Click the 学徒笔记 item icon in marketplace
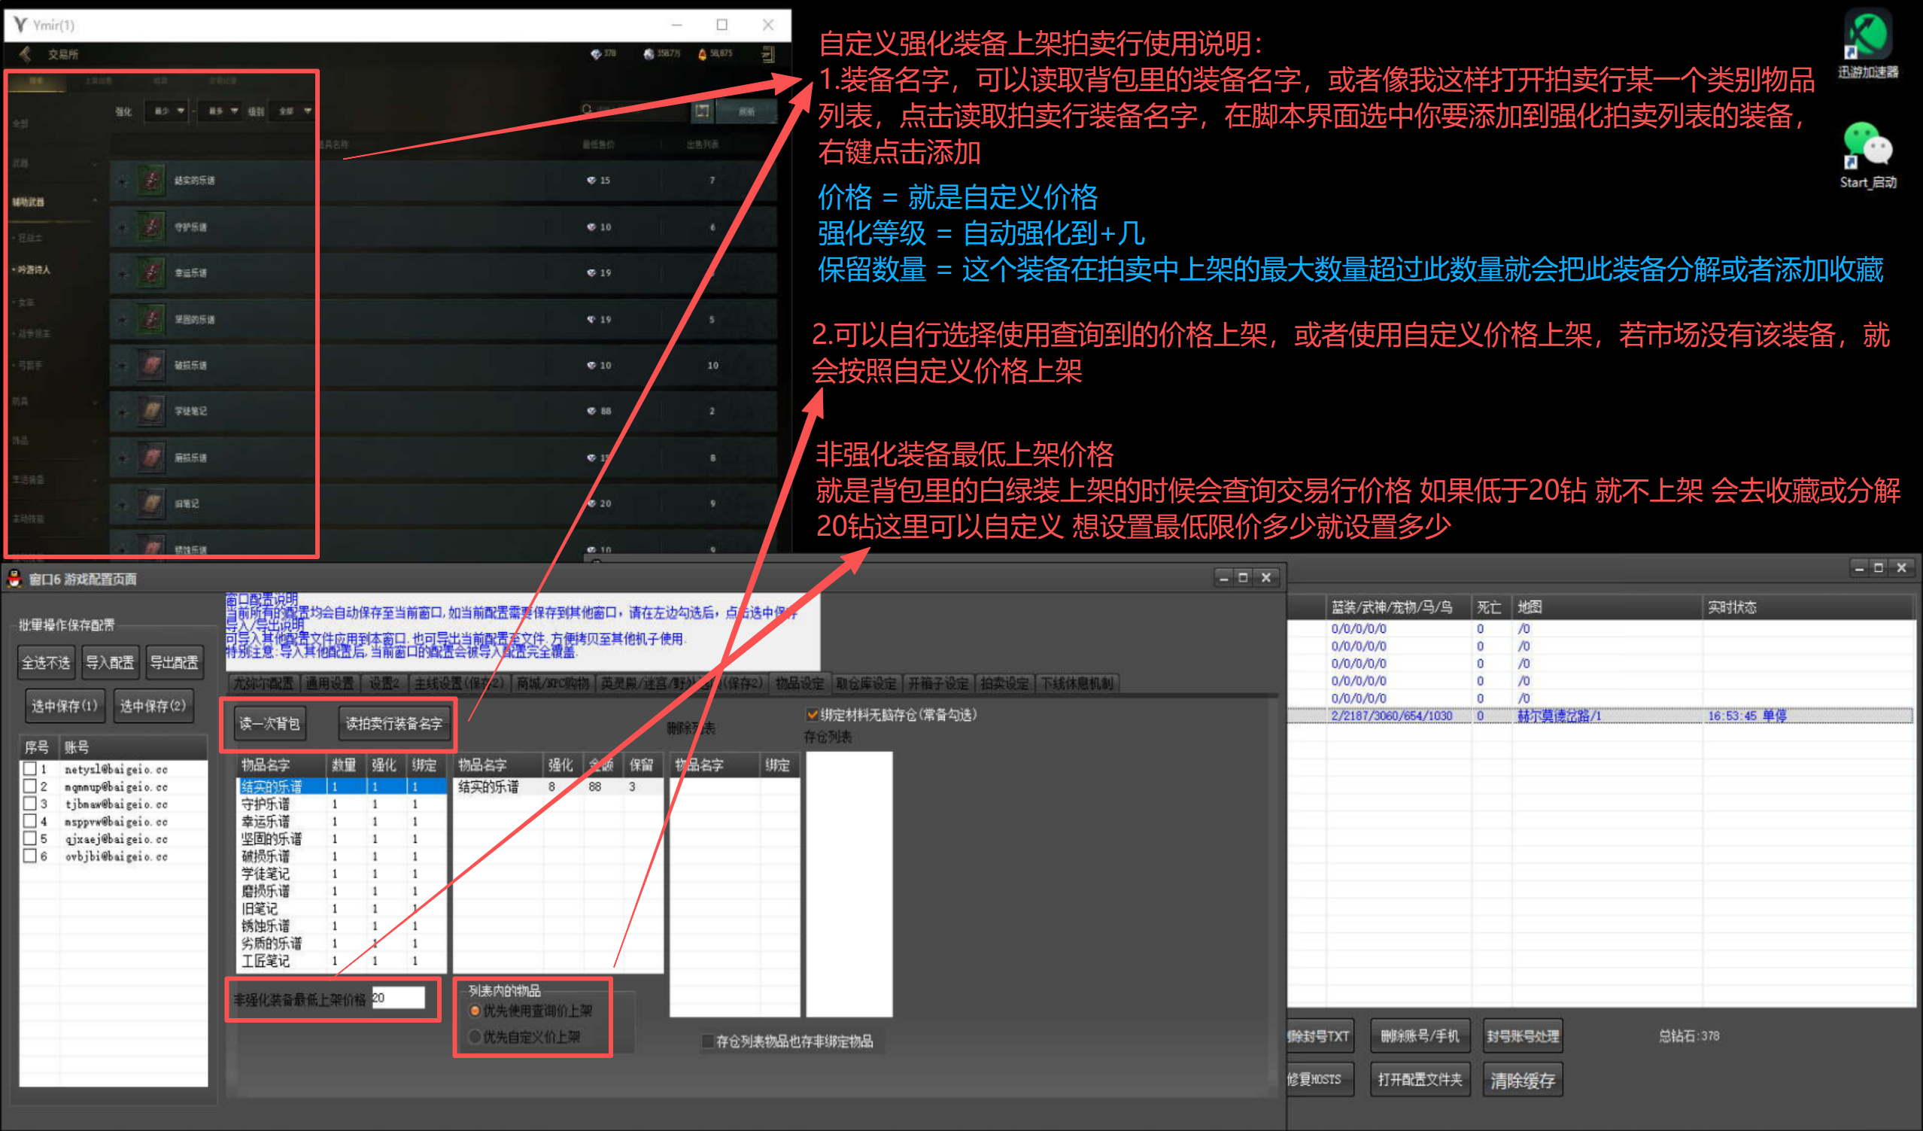This screenshot has height=1131, width=1923. [152, 411]
